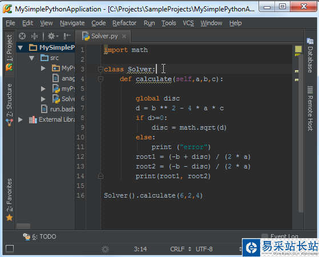This screenshot has height=257, width=319.
Task: Open the Run menu
Action: [x=150, y=23]
